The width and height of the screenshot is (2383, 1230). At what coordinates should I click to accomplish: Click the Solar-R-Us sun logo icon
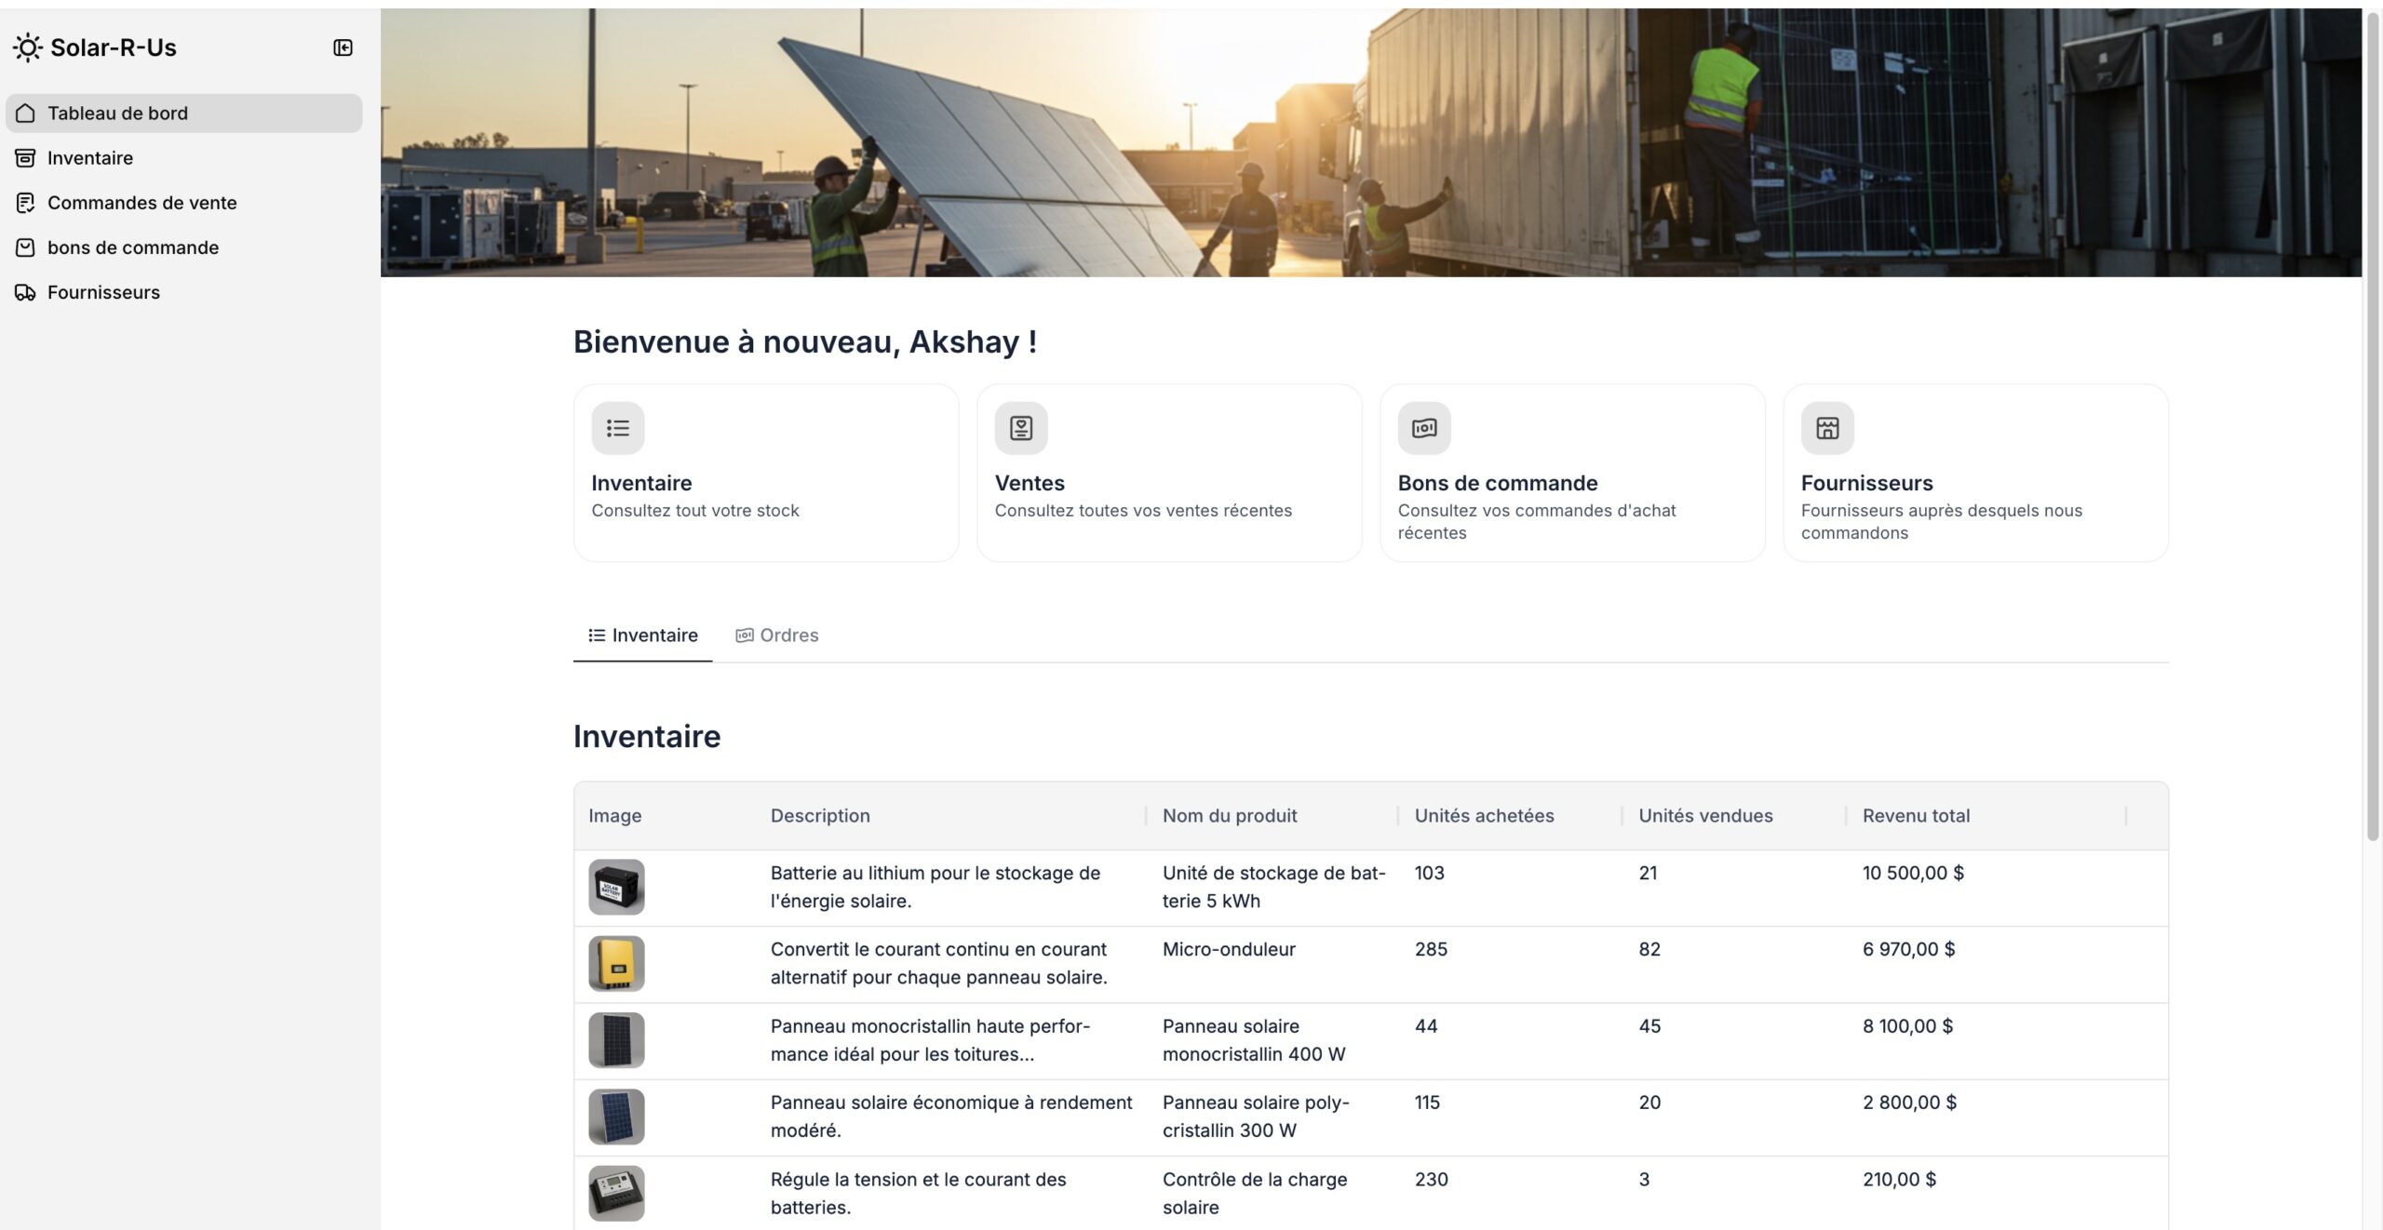click(27, 47)
